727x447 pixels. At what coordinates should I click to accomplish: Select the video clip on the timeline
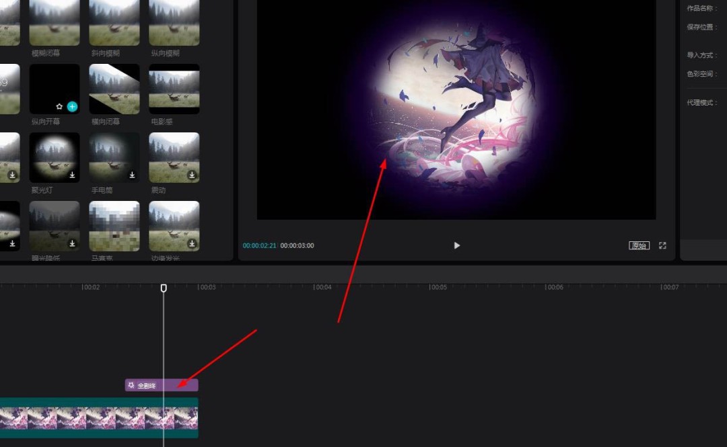pyautogui.click(x=94, y=417)
